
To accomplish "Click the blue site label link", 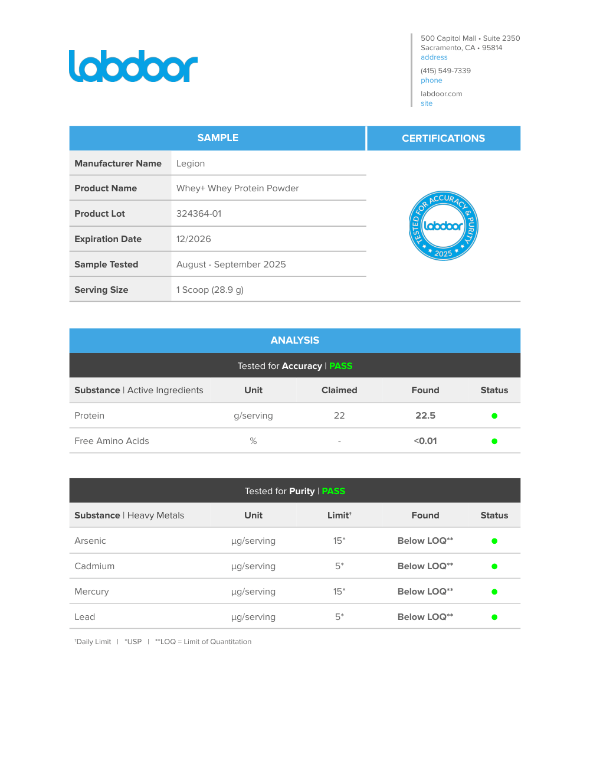I will pyautogui.click(x=427, y=103).
